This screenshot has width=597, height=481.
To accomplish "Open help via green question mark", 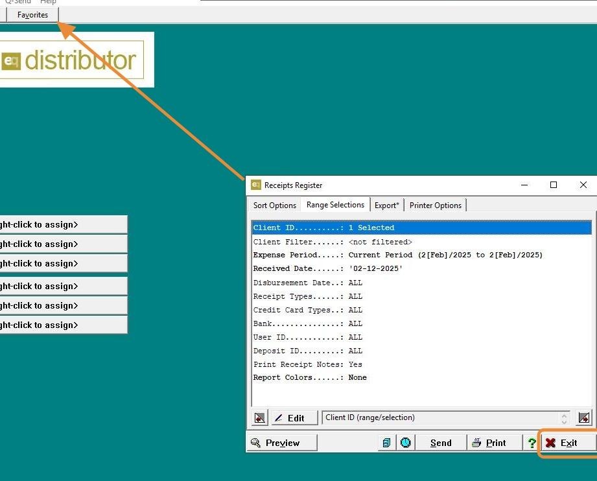I will 532,443.
